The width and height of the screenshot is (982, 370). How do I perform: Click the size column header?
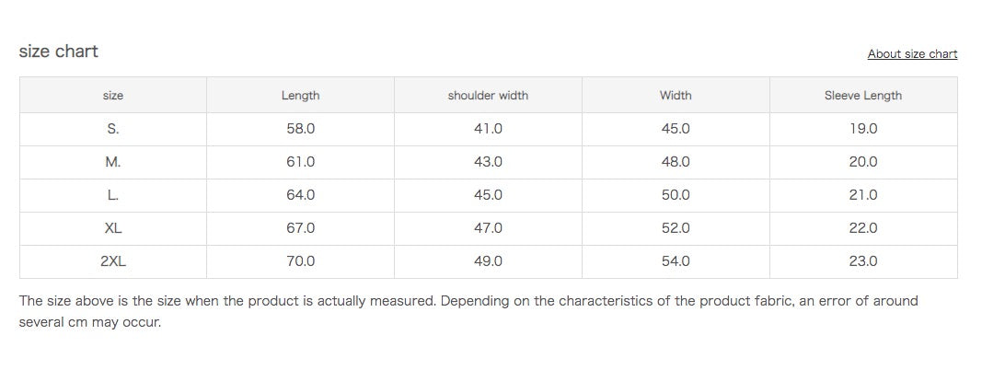click(x=113, y=96)
